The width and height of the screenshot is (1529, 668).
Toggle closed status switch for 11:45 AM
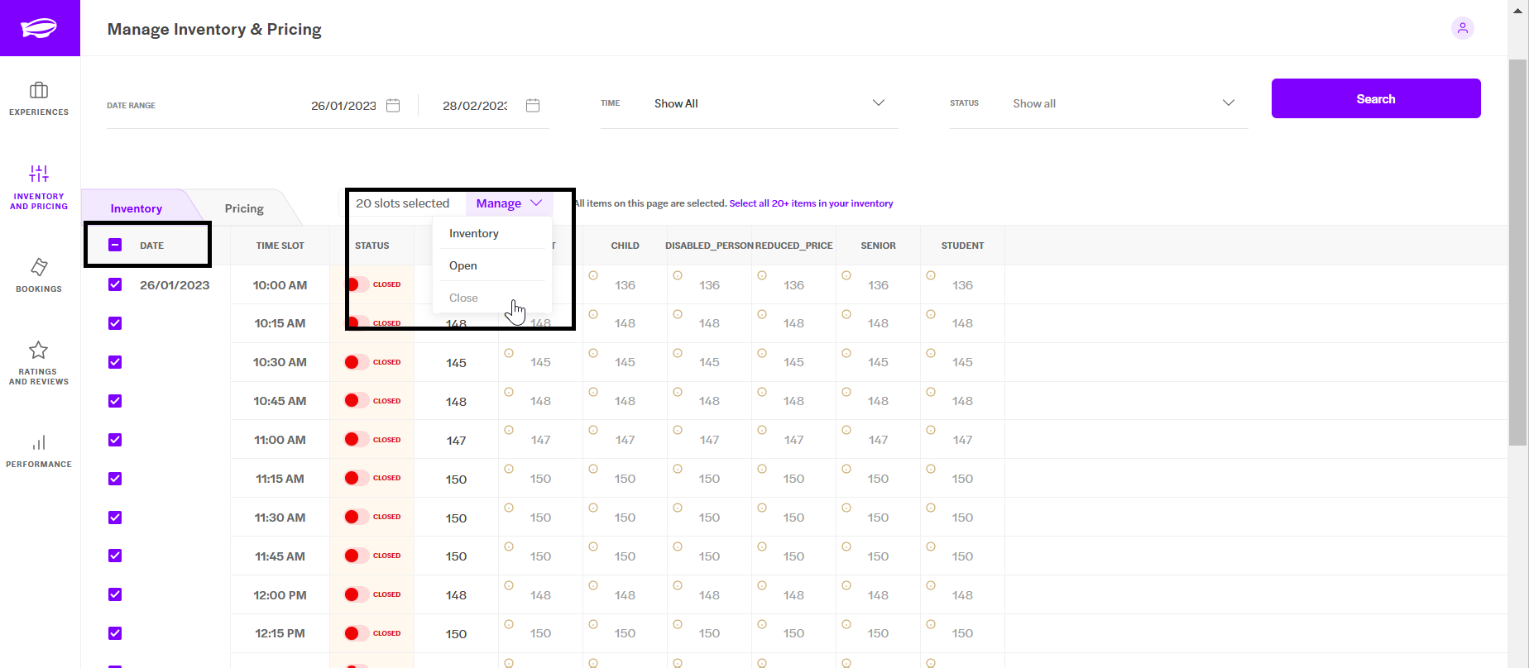pyautogui.click(x=357, y=556)
